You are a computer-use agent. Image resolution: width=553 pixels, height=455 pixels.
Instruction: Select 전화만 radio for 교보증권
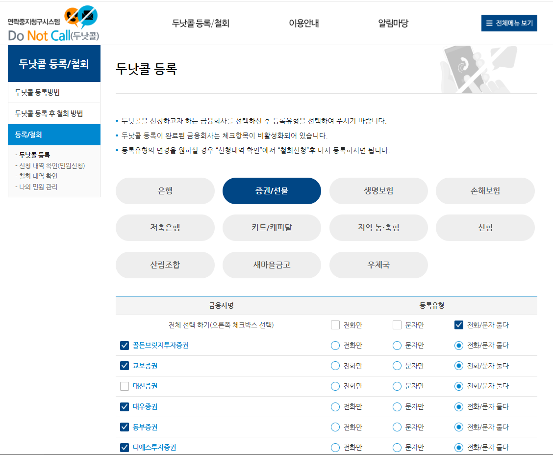(x=335, y=366)
